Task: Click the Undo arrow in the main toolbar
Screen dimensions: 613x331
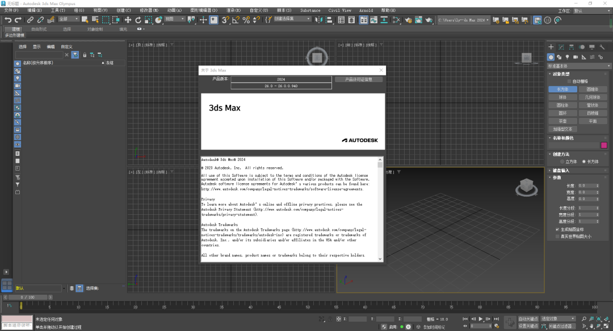Action: (x=8, y=19)
